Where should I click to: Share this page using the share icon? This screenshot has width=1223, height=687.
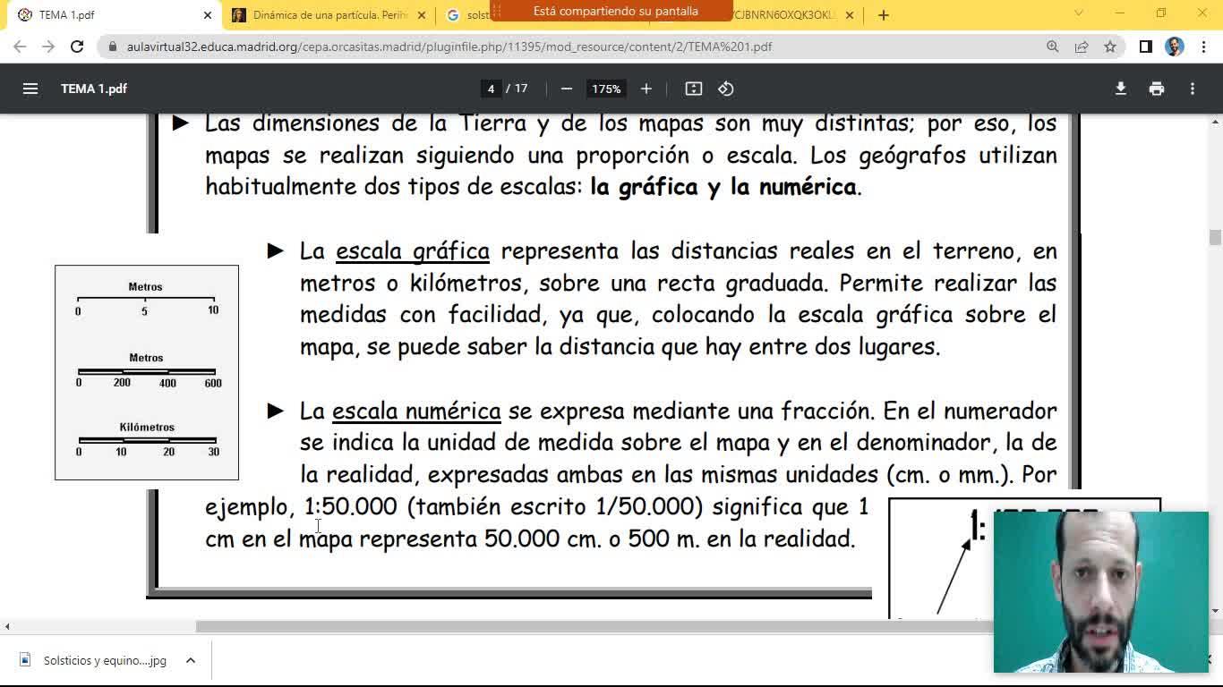pyautogui.click(x=1082, y=47)
